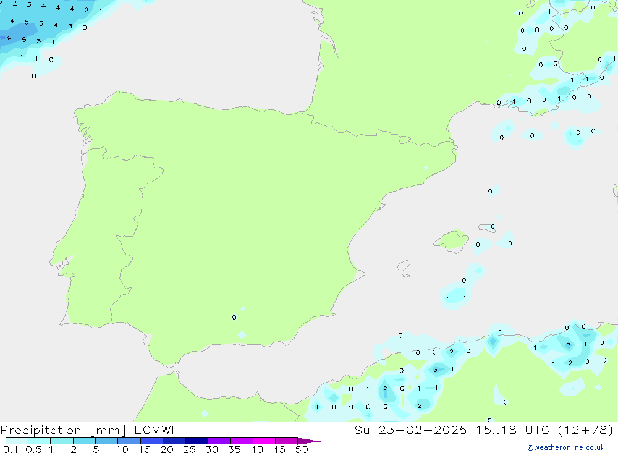
Task: Click the legend label '10'
Action: pos(122,449)
